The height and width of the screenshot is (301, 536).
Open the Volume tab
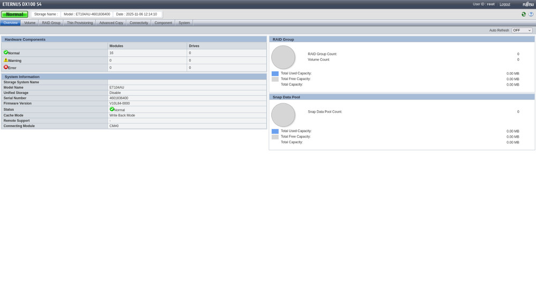pos(29,23)
